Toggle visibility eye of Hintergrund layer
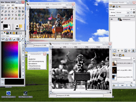Viewport: 136px width, 102px height. tap(112, 19)
